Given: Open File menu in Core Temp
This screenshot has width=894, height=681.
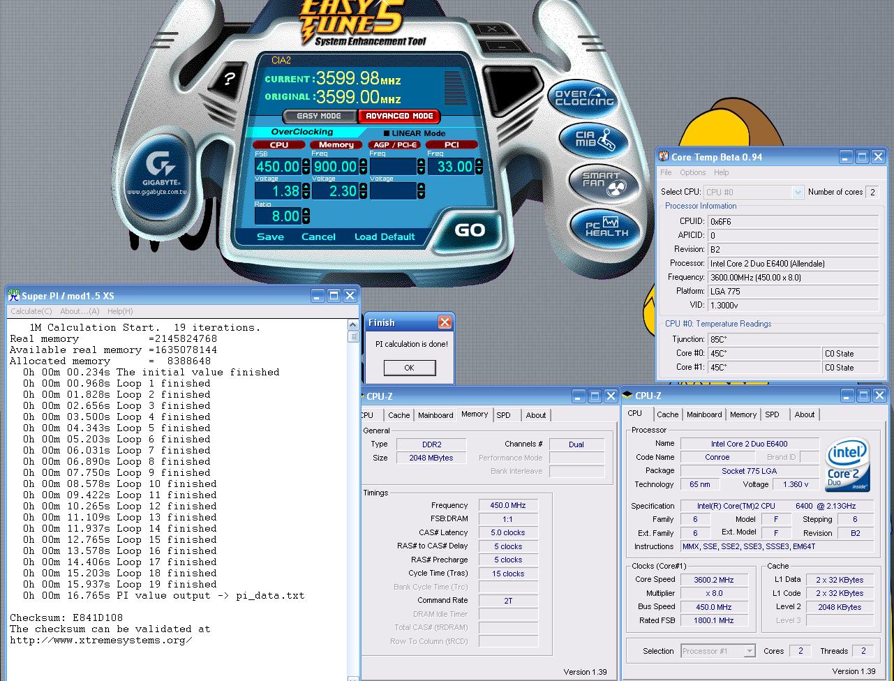Looking at the screenshot, I should click(x=666, y=172).
